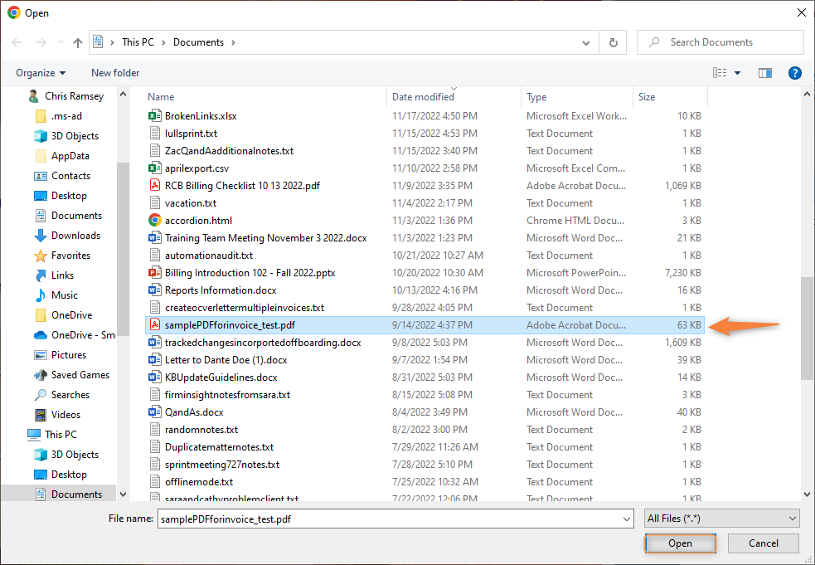Click the Help question mark icon
This screenshot has height=565, width=815.
794,73
